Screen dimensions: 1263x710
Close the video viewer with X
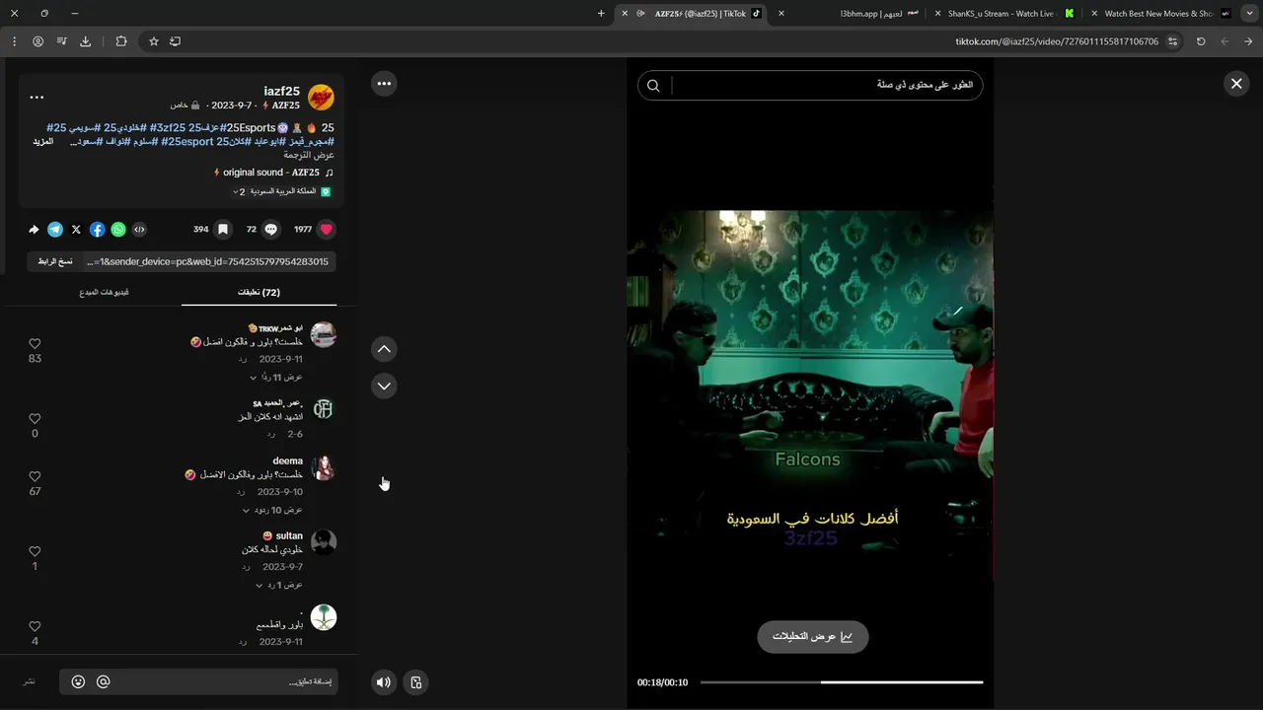[1236, 84]
